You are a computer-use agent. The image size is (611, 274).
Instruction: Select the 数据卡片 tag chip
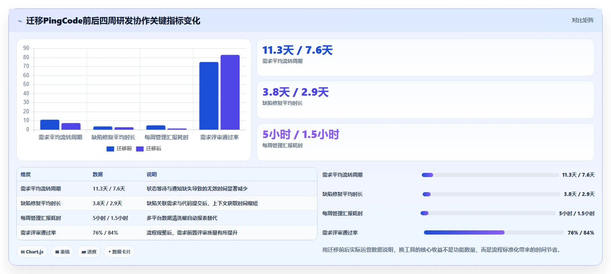119,252
